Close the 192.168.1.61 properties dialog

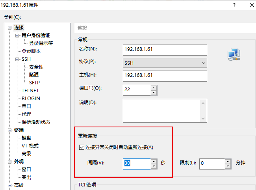tap(252, 5)
